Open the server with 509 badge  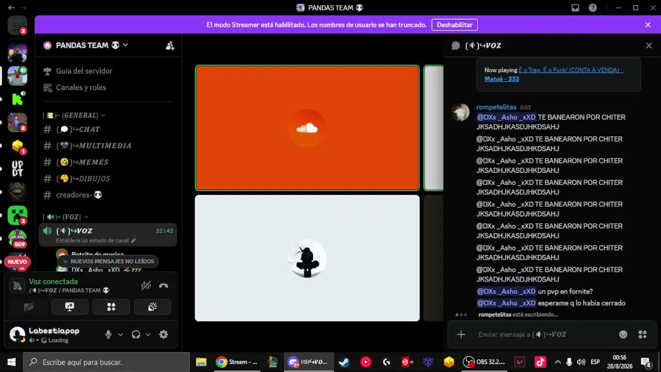(x=17, y=238)
